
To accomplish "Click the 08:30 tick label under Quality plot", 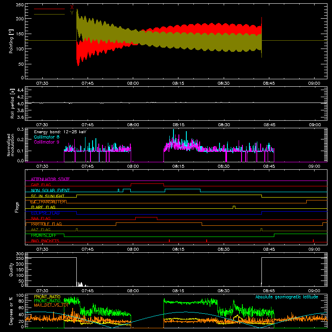I will 224,291.
